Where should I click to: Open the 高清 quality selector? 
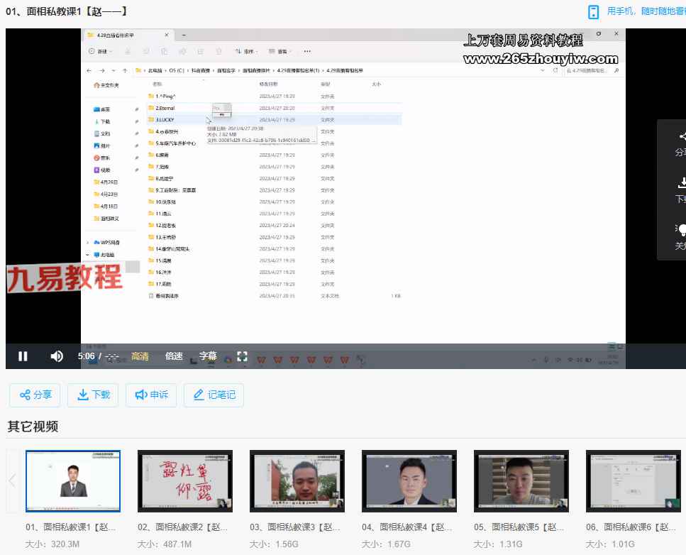pos(140,356)
